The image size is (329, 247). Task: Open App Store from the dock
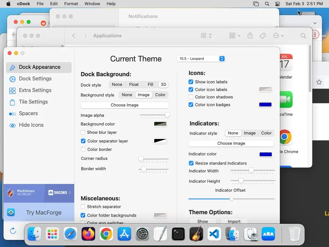click(124, 234)
